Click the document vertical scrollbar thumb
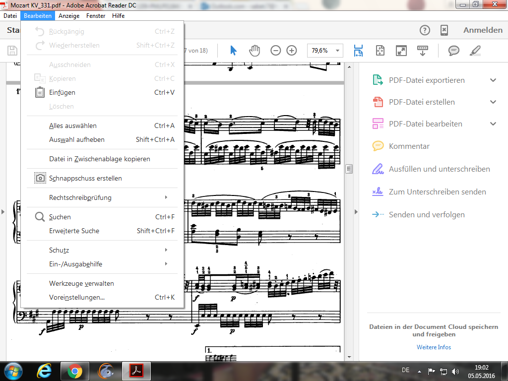The width and height of the screenshot is (508, 381). pos(349,169)
